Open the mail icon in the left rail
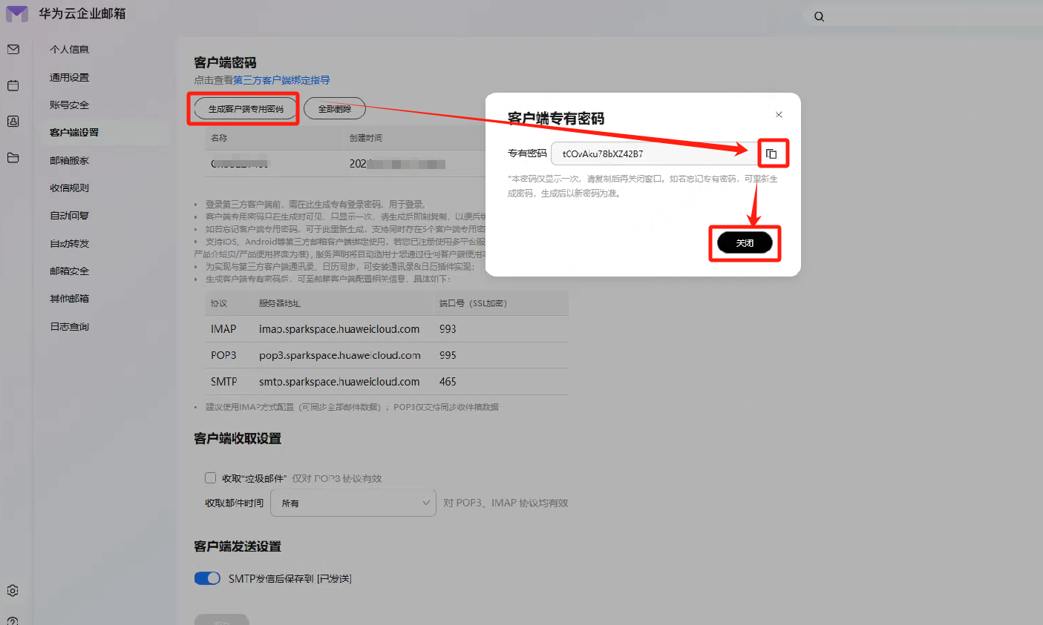1043x625 pixels. tap(13, 50)
